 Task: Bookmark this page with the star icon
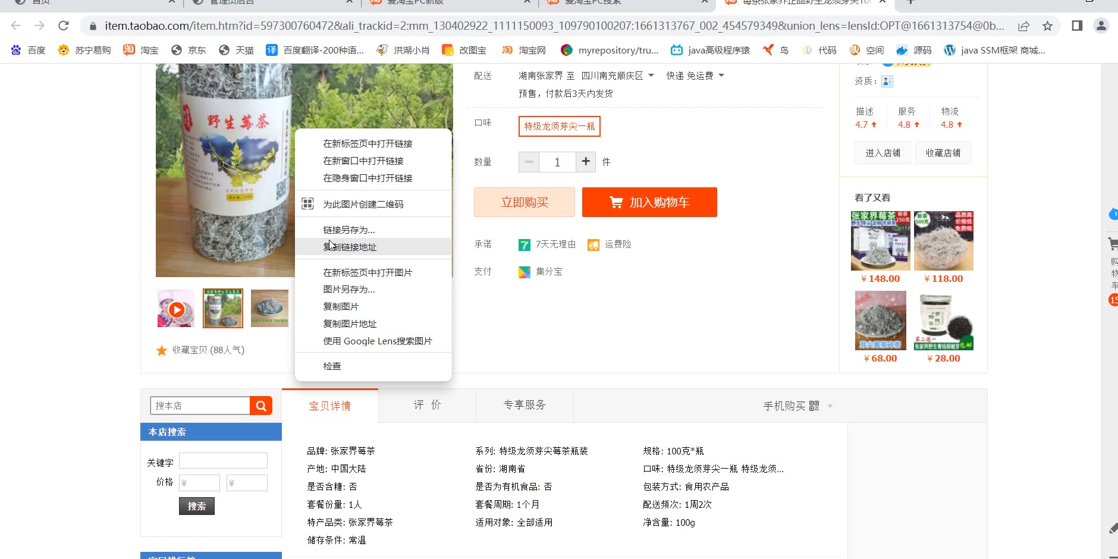click(1047, 26)
